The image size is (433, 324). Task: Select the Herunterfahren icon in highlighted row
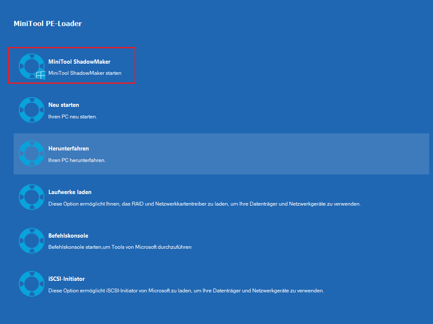(31, 153)
